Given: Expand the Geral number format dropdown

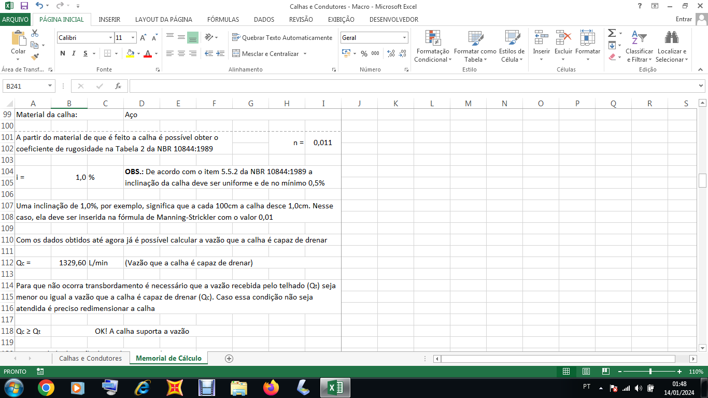Looking at the screenshot, I should 404,38.
